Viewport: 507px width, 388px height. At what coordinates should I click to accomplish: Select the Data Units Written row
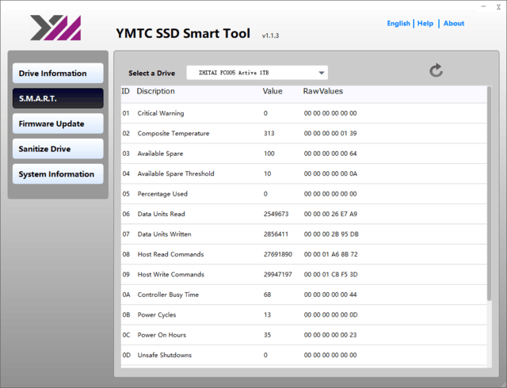304,234
